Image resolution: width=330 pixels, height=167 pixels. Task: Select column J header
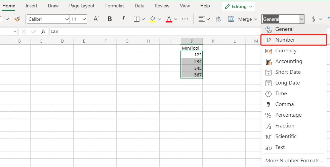(192, 41)
